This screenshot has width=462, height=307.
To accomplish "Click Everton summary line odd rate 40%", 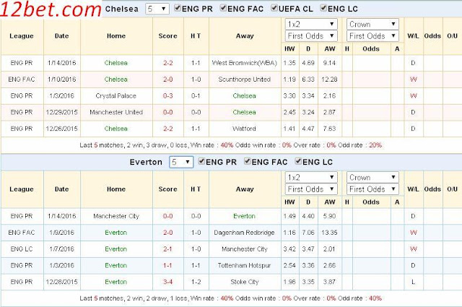I will [x=375, y=298].
